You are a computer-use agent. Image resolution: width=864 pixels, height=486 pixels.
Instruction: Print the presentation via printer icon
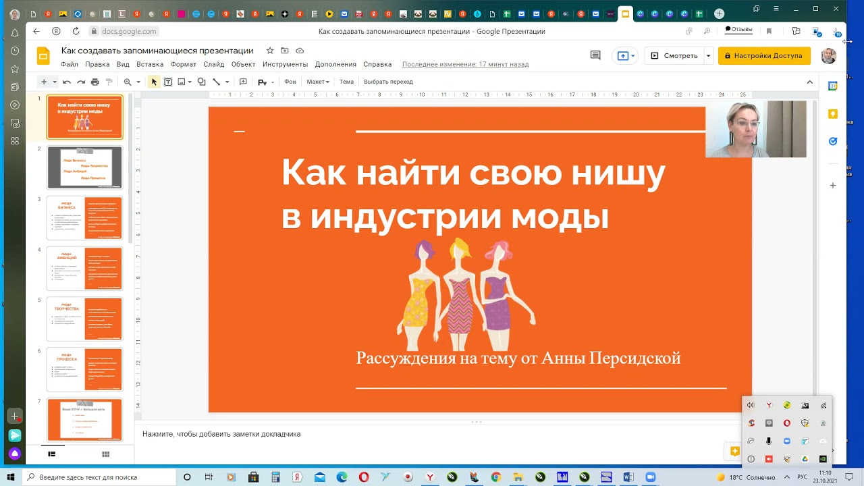coord(95,82)
